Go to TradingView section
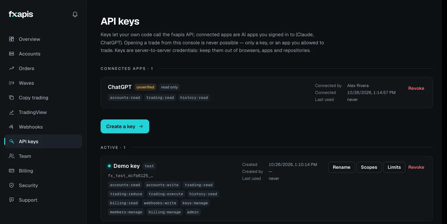The image size is (447, 224). tap(43, 112)
